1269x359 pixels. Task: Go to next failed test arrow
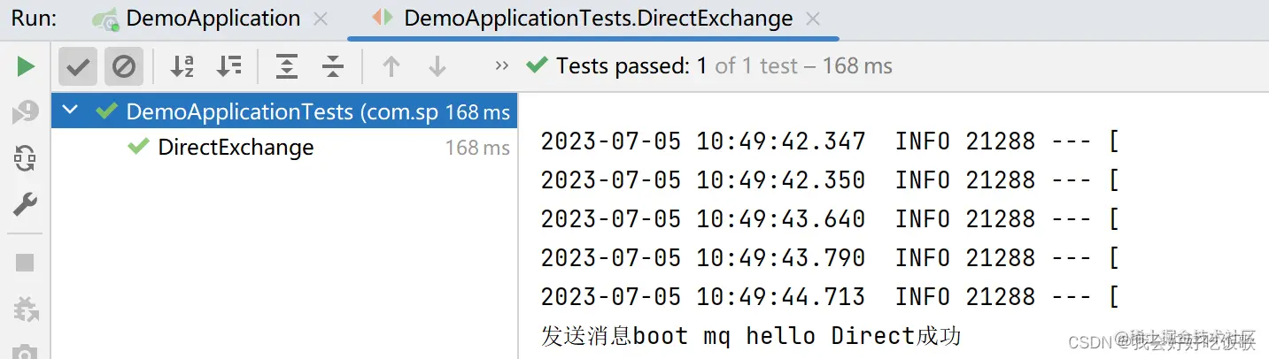pos(437,66)
